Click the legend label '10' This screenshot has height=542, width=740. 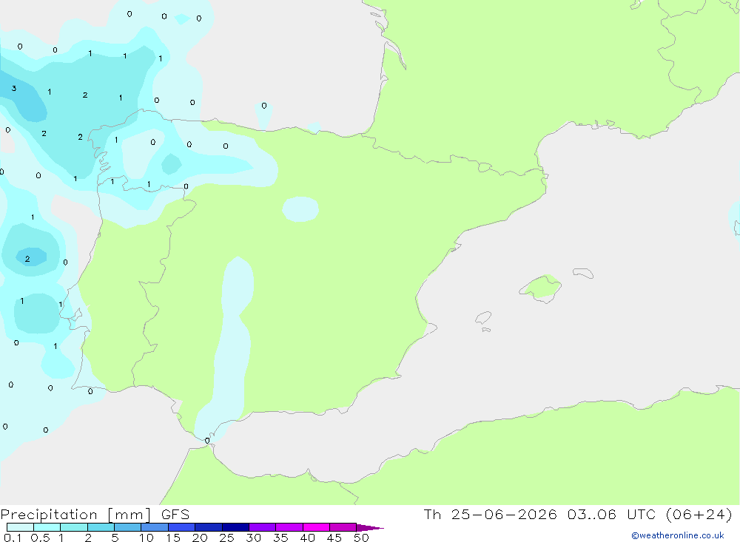coord(147,538)
